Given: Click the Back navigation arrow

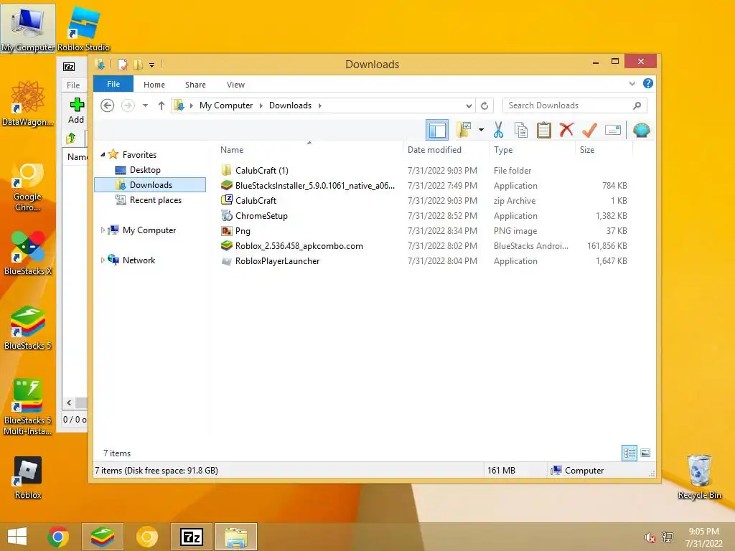Looking at the screenshot, I should (108, 105).
